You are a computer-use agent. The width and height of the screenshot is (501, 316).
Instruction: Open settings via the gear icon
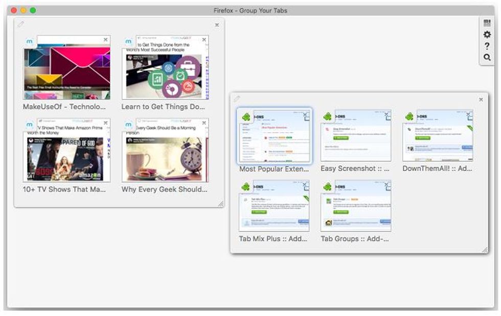click(x=487, y=35)
